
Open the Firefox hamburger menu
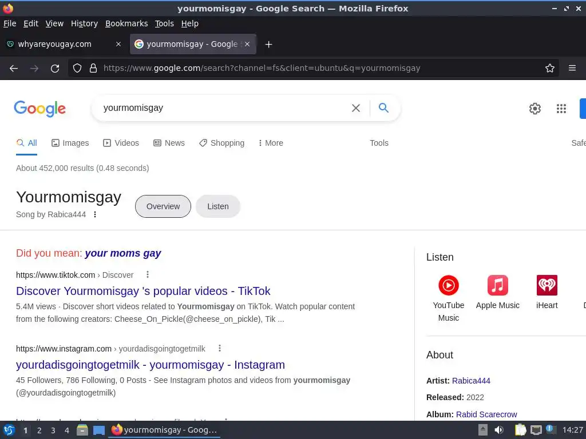tap(572, 68)
